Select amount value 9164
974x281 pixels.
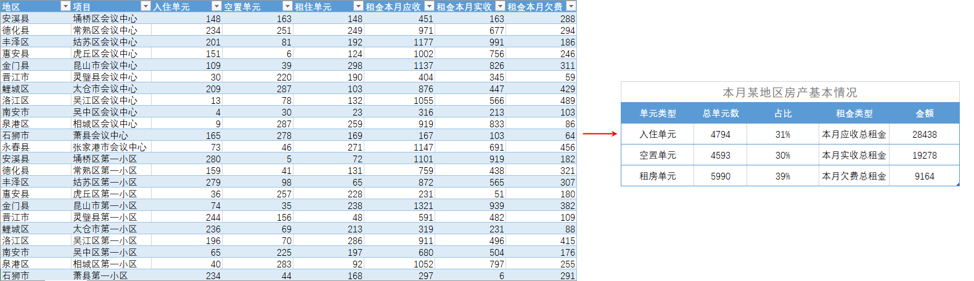(924, 176)
